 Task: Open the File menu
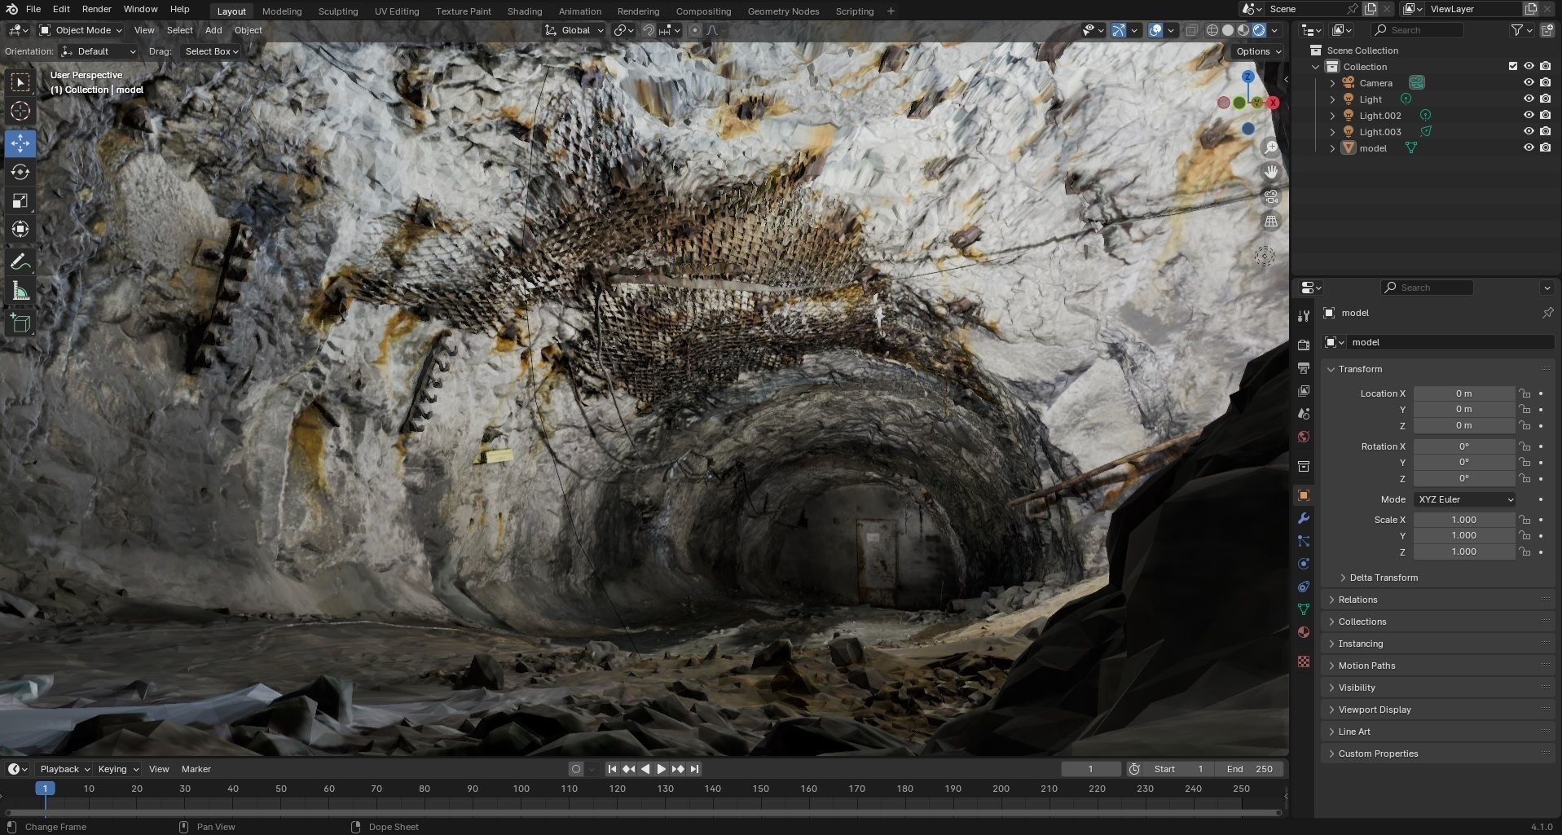click(33, 9)
